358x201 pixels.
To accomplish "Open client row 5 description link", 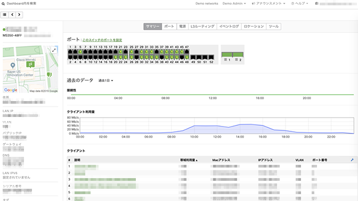I will coord(83,193).
